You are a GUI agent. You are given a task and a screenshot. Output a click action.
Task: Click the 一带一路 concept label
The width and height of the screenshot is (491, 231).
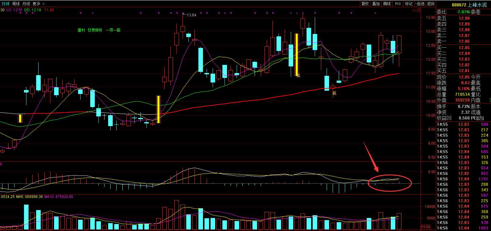[113, 30]
